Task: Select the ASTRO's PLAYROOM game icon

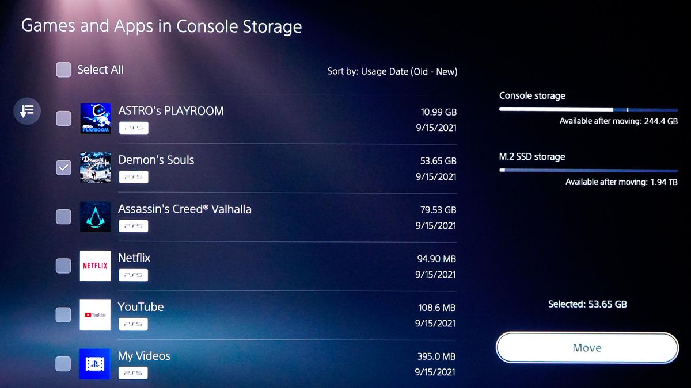Action: click(95, 118)
